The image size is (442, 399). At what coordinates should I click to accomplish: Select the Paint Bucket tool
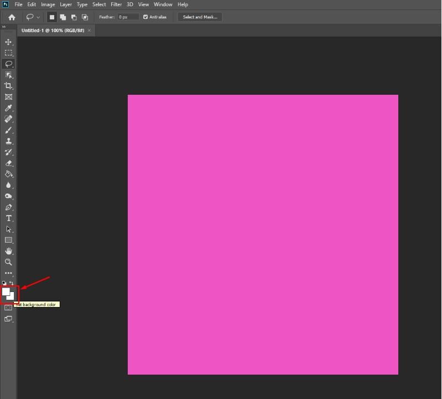[x=8, y=174]
